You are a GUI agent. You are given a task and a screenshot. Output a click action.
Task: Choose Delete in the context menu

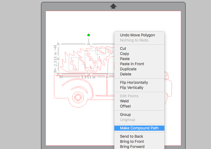click(139, 74)
